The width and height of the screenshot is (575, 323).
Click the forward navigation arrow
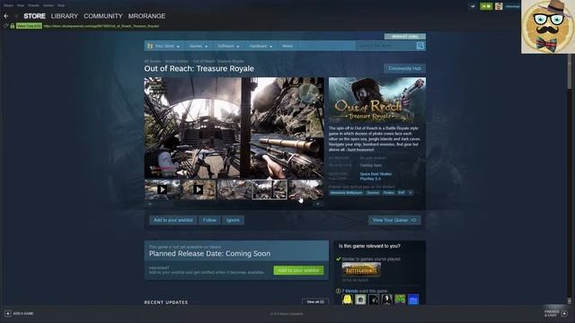(16, 16)
